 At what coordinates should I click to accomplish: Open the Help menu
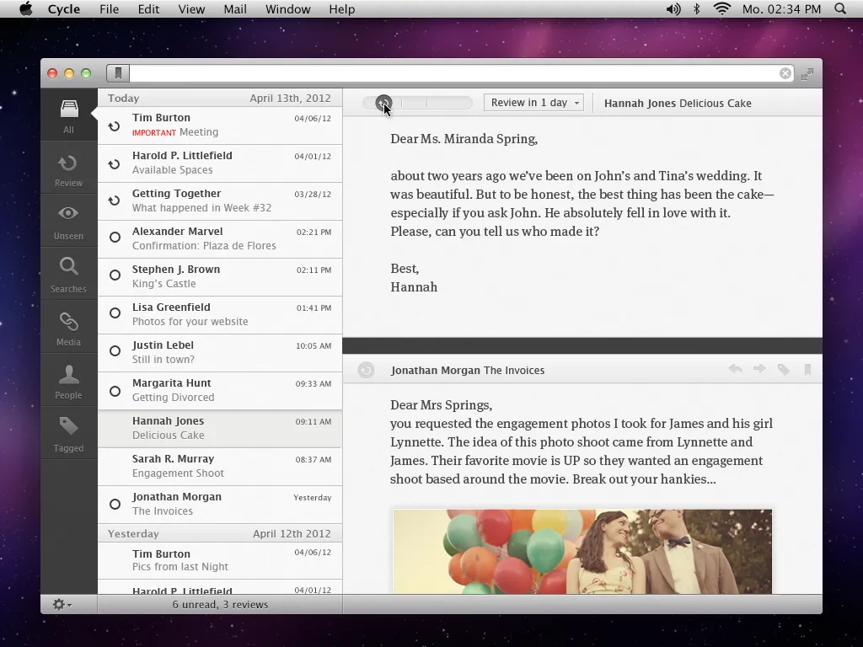pos(342,9)
